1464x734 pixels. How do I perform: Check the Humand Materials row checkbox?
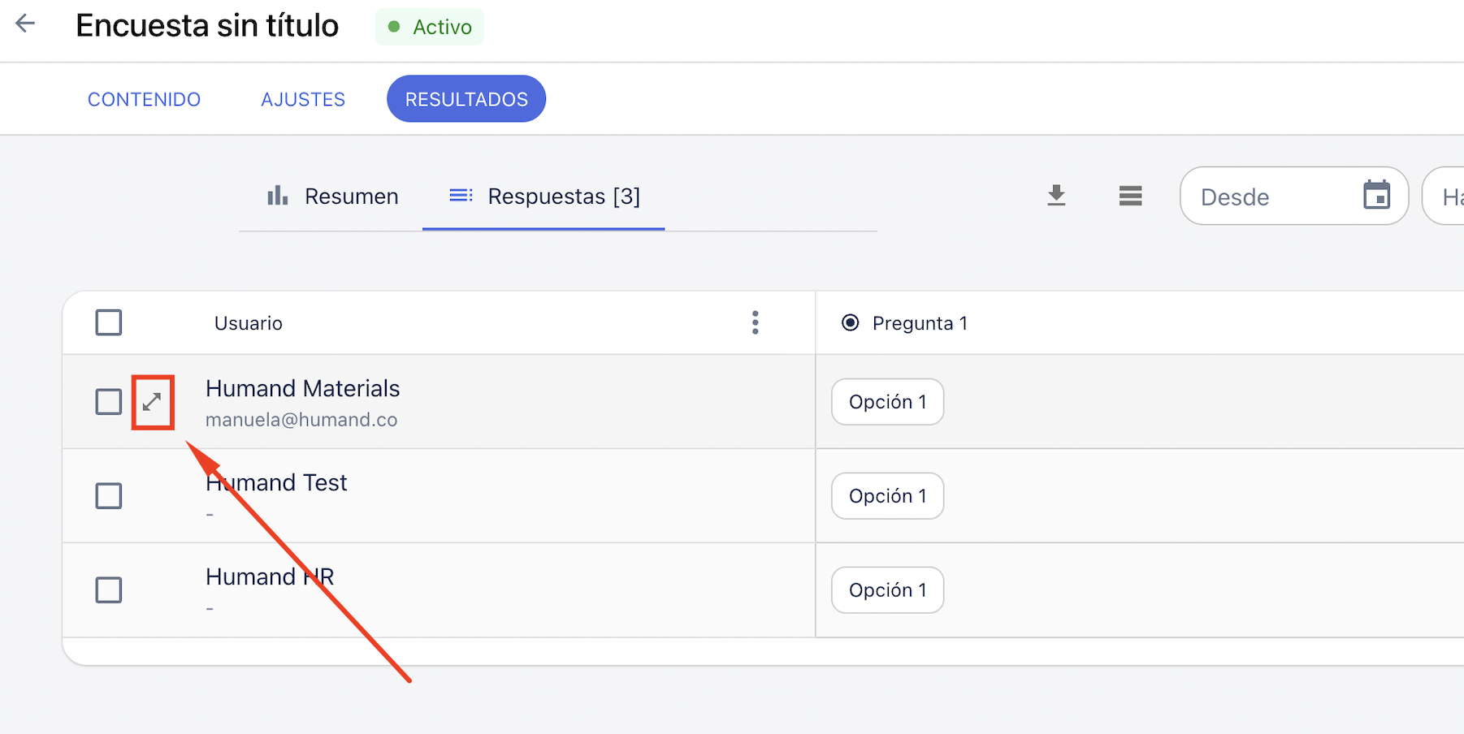[x=109, y=402]
